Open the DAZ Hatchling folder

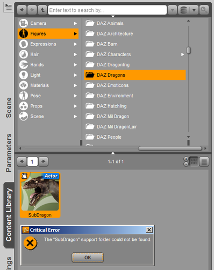135,106
